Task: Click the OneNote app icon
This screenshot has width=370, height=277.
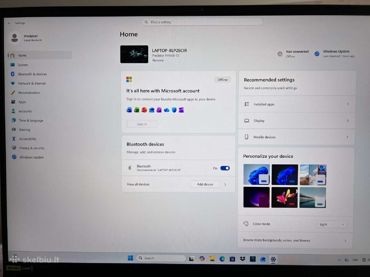Action: coord(159,110)
